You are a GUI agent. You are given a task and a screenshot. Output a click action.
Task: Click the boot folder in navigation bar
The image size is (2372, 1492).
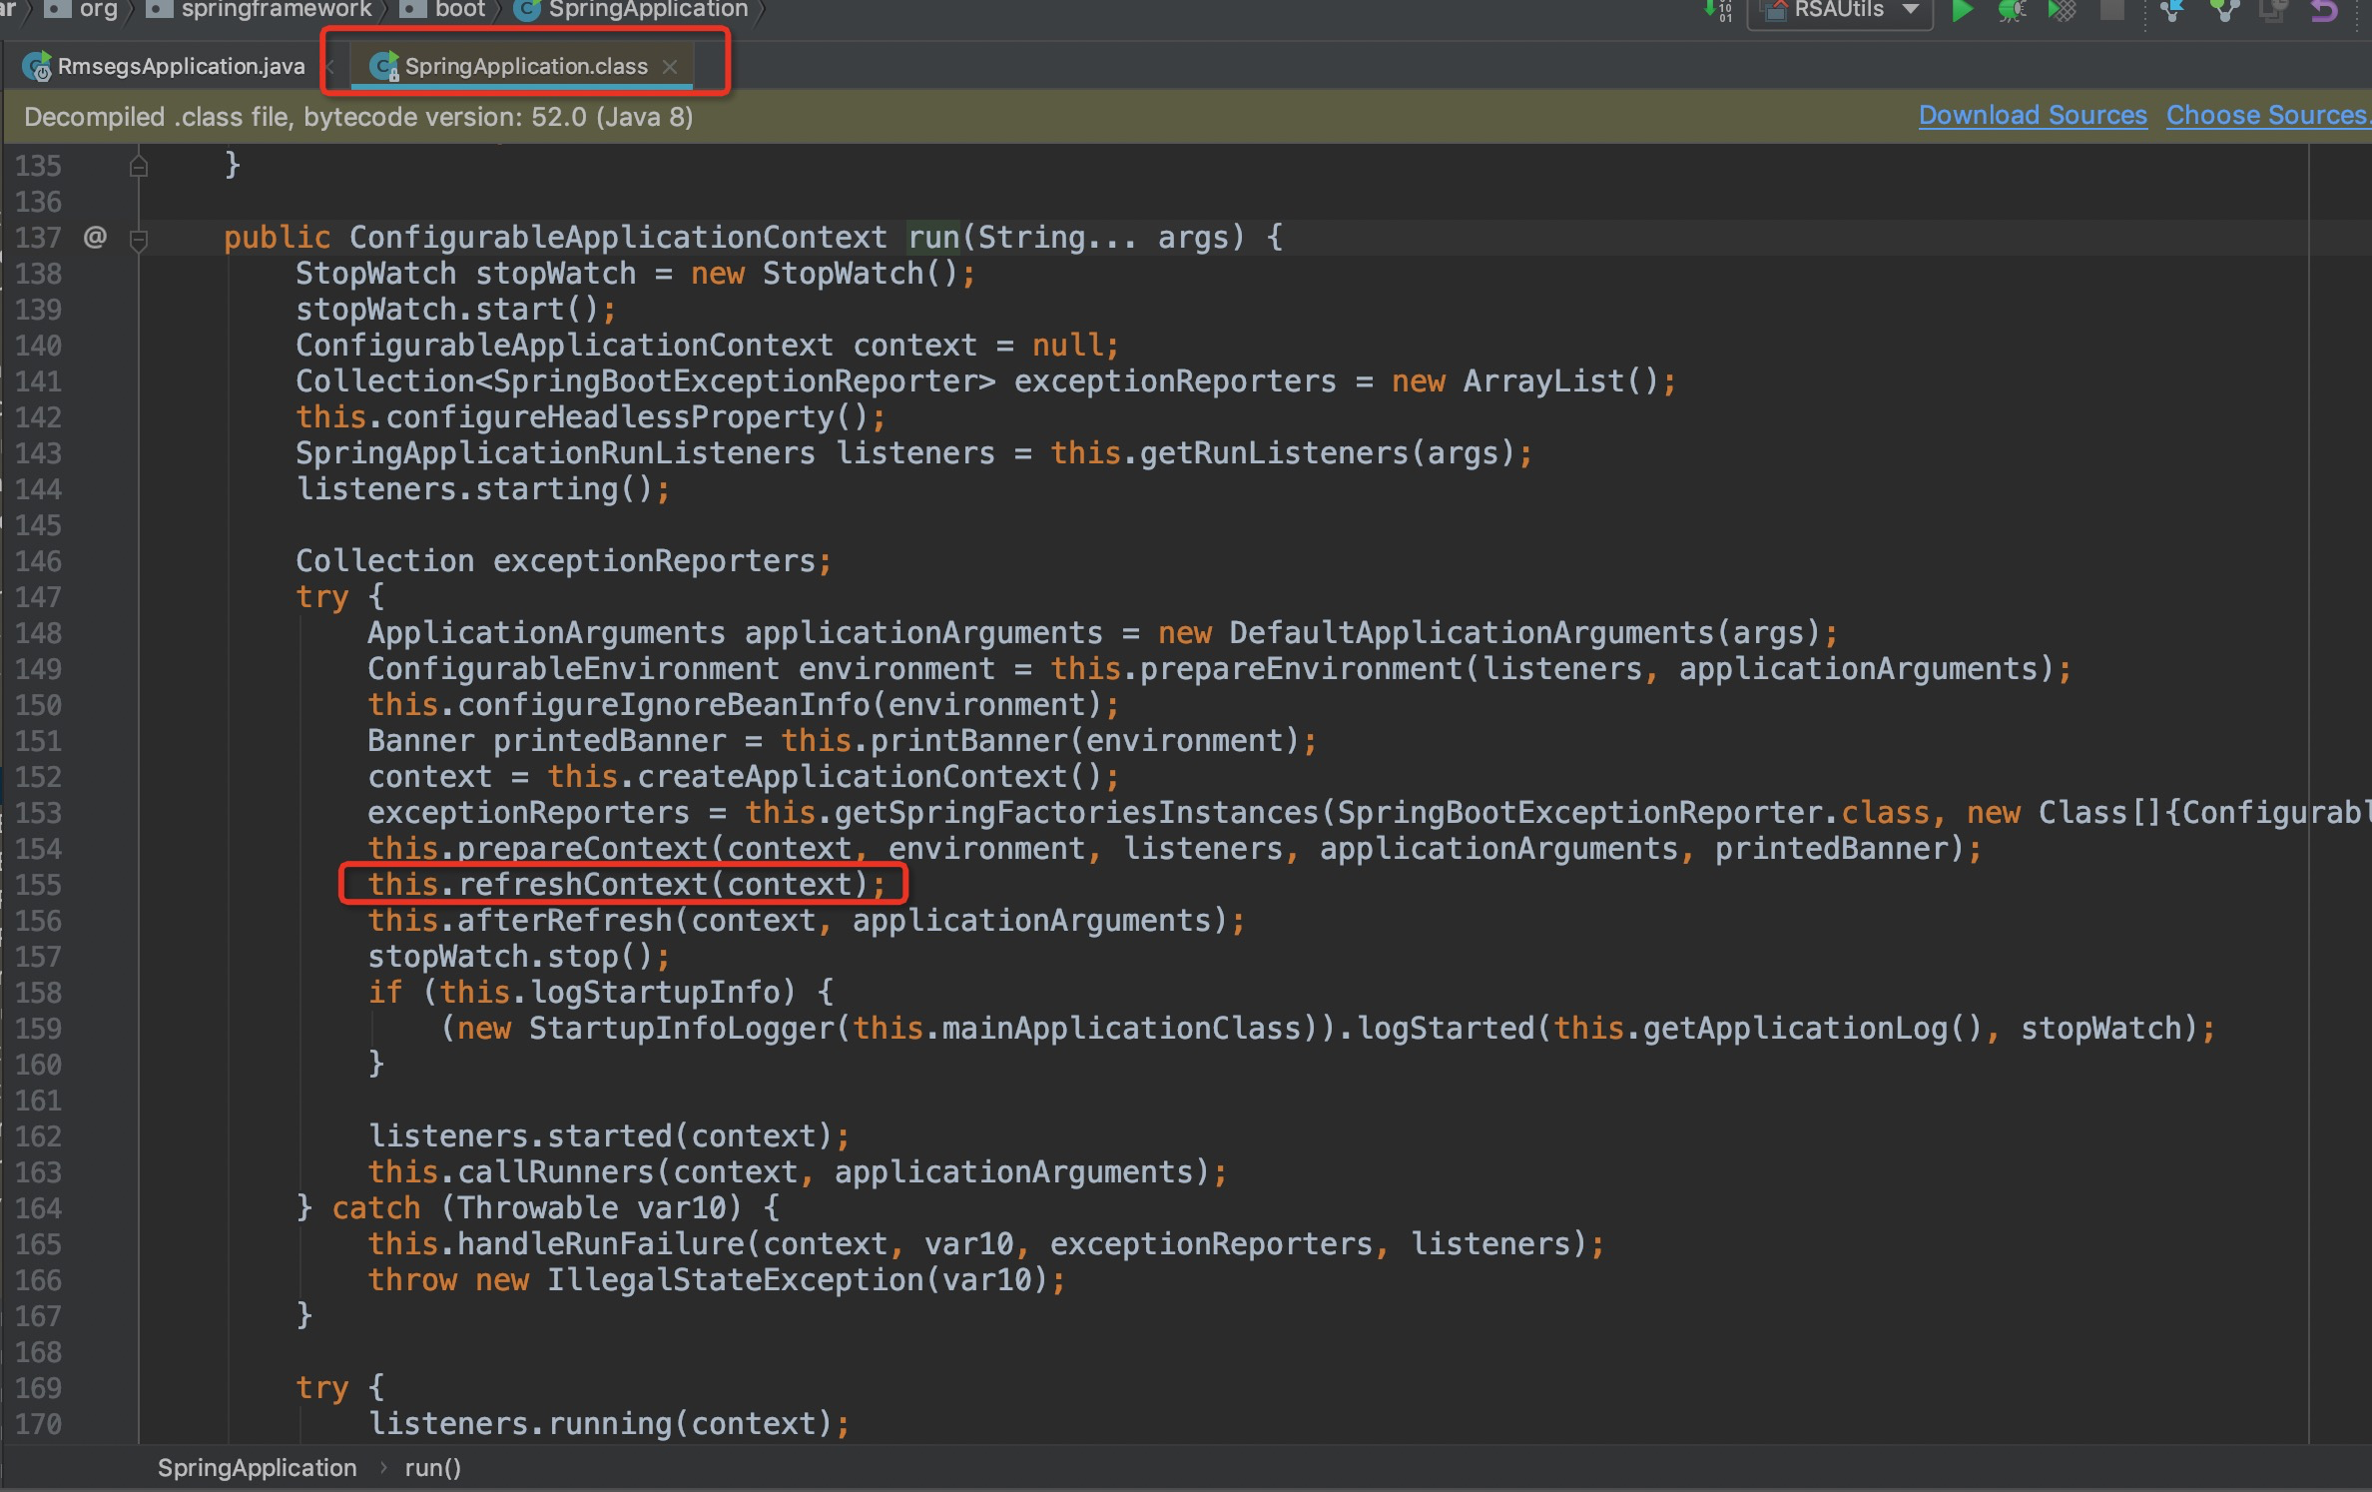coord(459,10)
